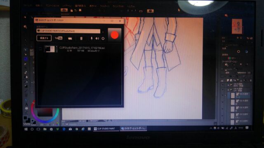Open Task View on the taskbar

click(x=38, y=129)
